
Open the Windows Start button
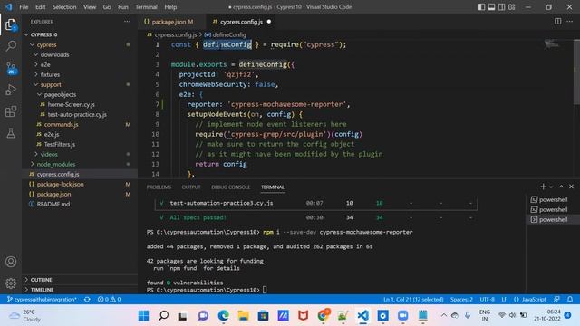pyautogui.click(x=143, y=316)
